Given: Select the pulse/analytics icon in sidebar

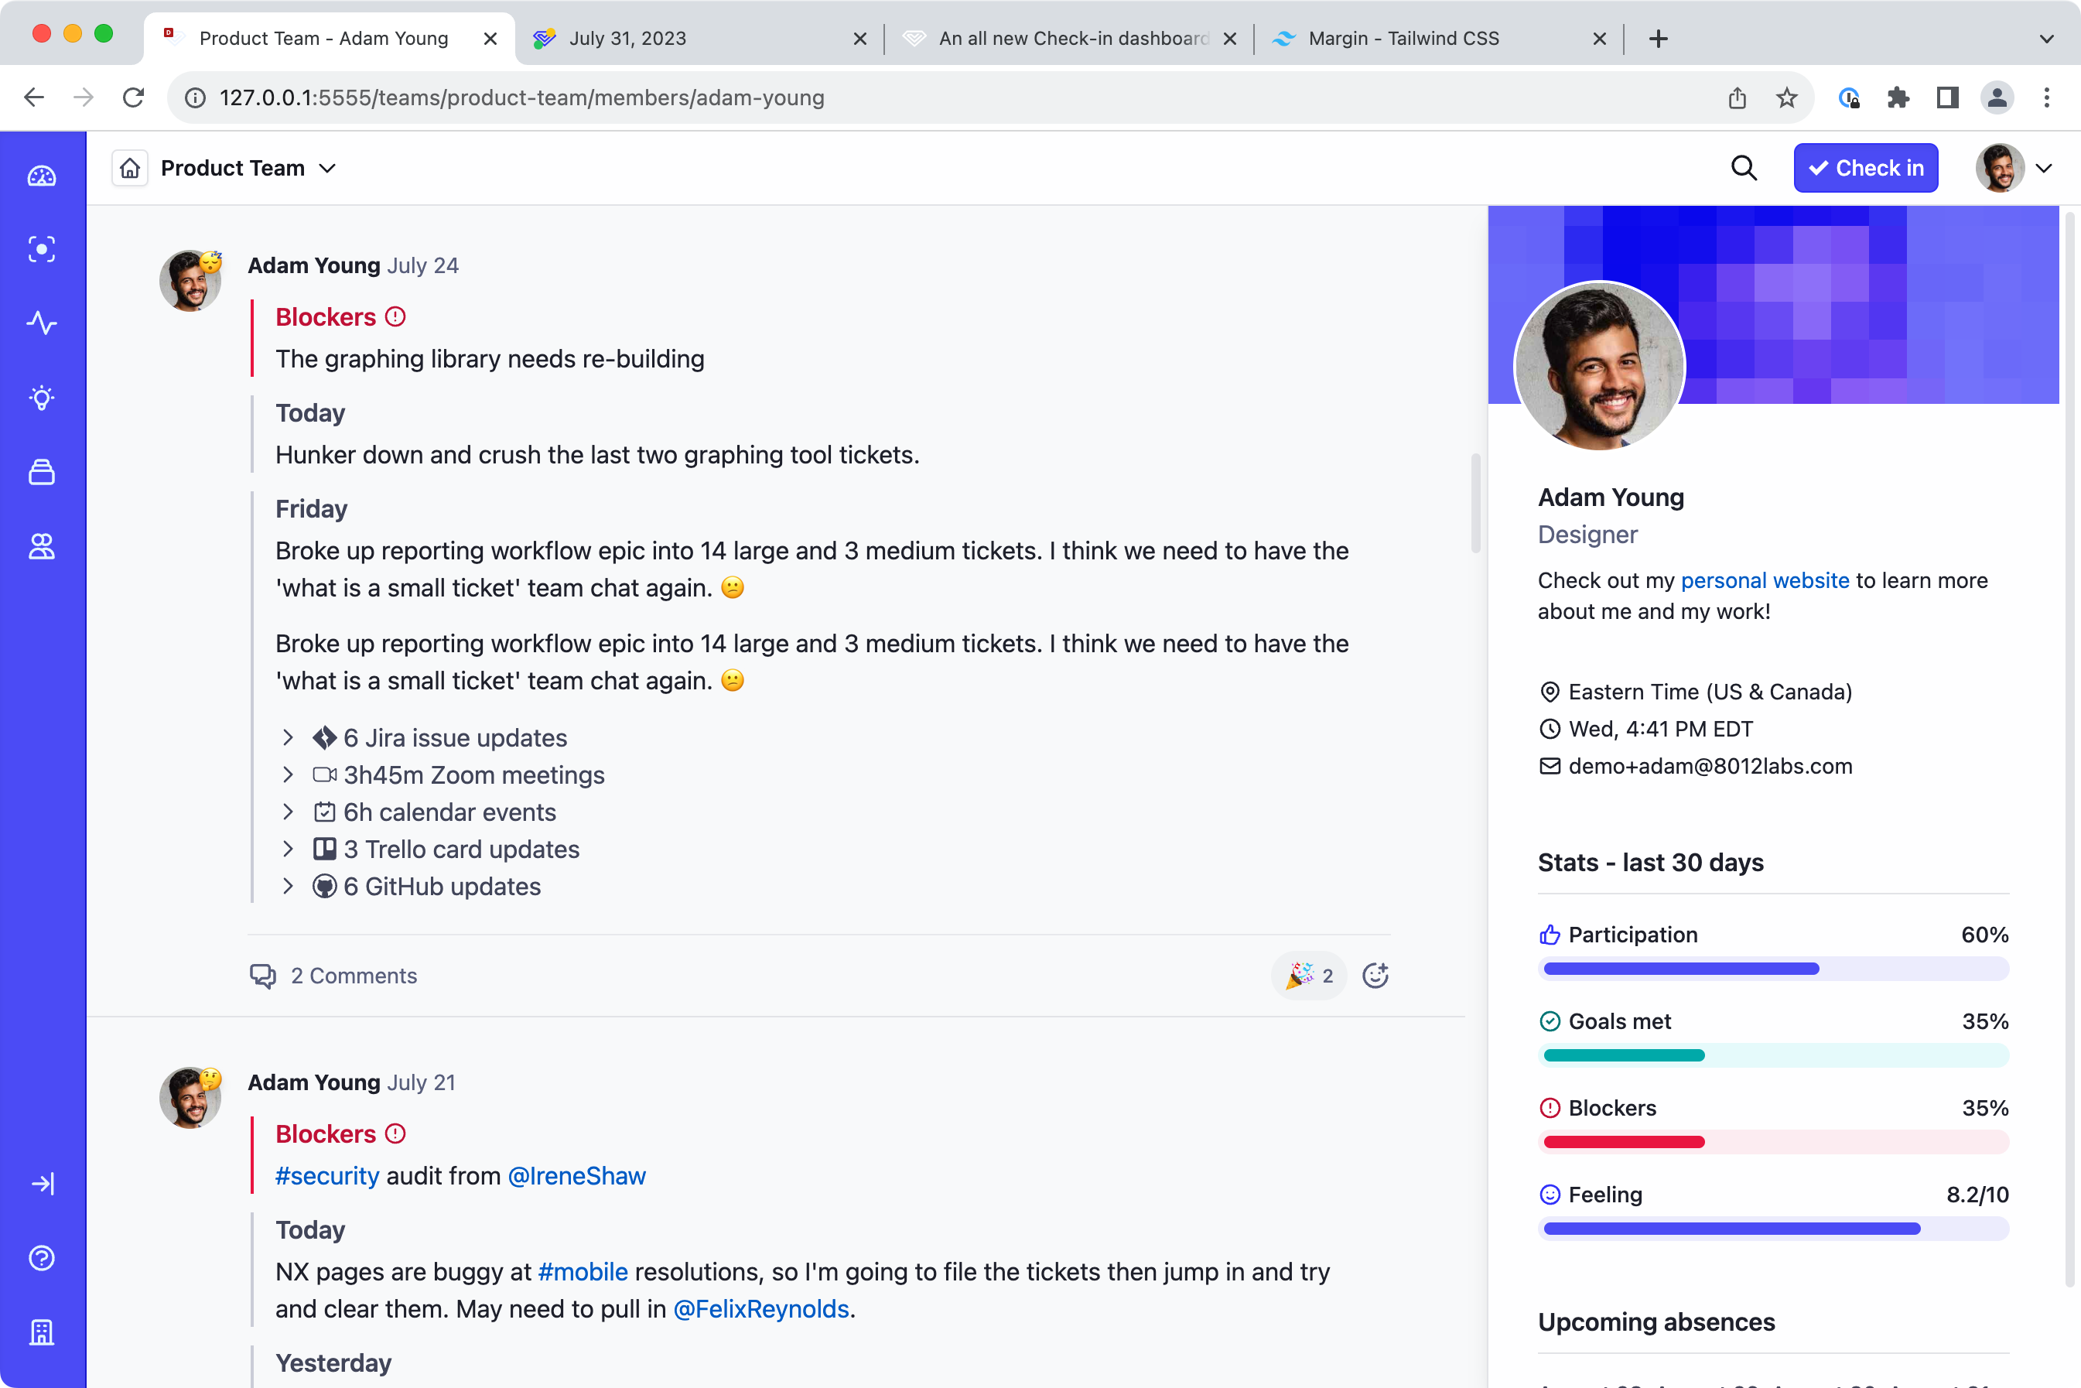Looking at the screenshot, I should (42, 323).
